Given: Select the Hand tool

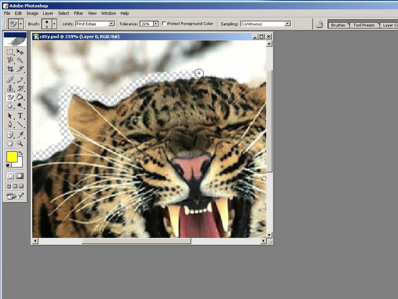Looking at the screenshot, I should tap(10, 143).
